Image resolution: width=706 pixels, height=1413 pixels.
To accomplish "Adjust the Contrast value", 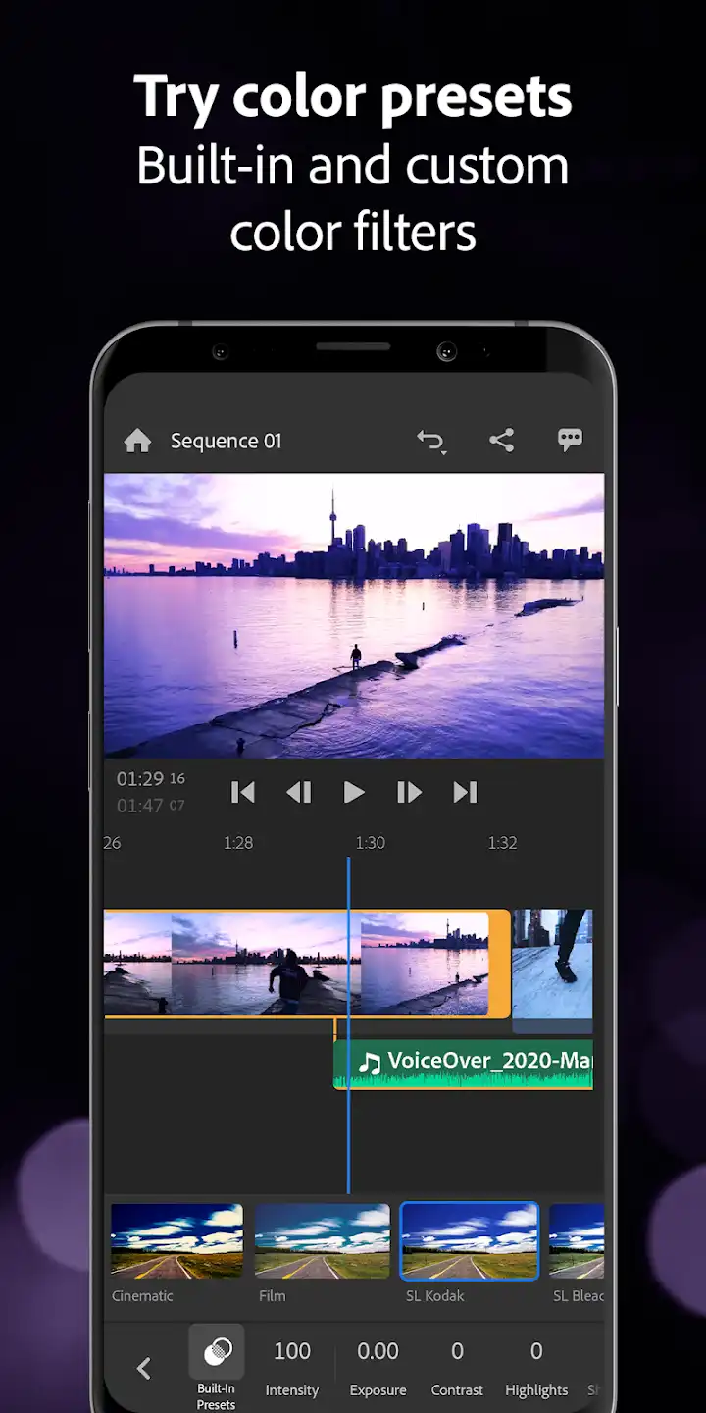I will pos(457,1351).
